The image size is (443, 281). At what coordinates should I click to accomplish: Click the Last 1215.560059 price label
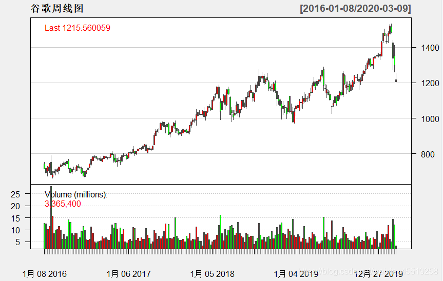click(x=78, y=28)
